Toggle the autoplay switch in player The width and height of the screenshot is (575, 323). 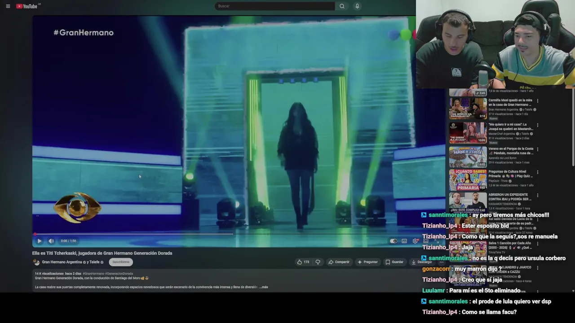[x=394, y=241]
